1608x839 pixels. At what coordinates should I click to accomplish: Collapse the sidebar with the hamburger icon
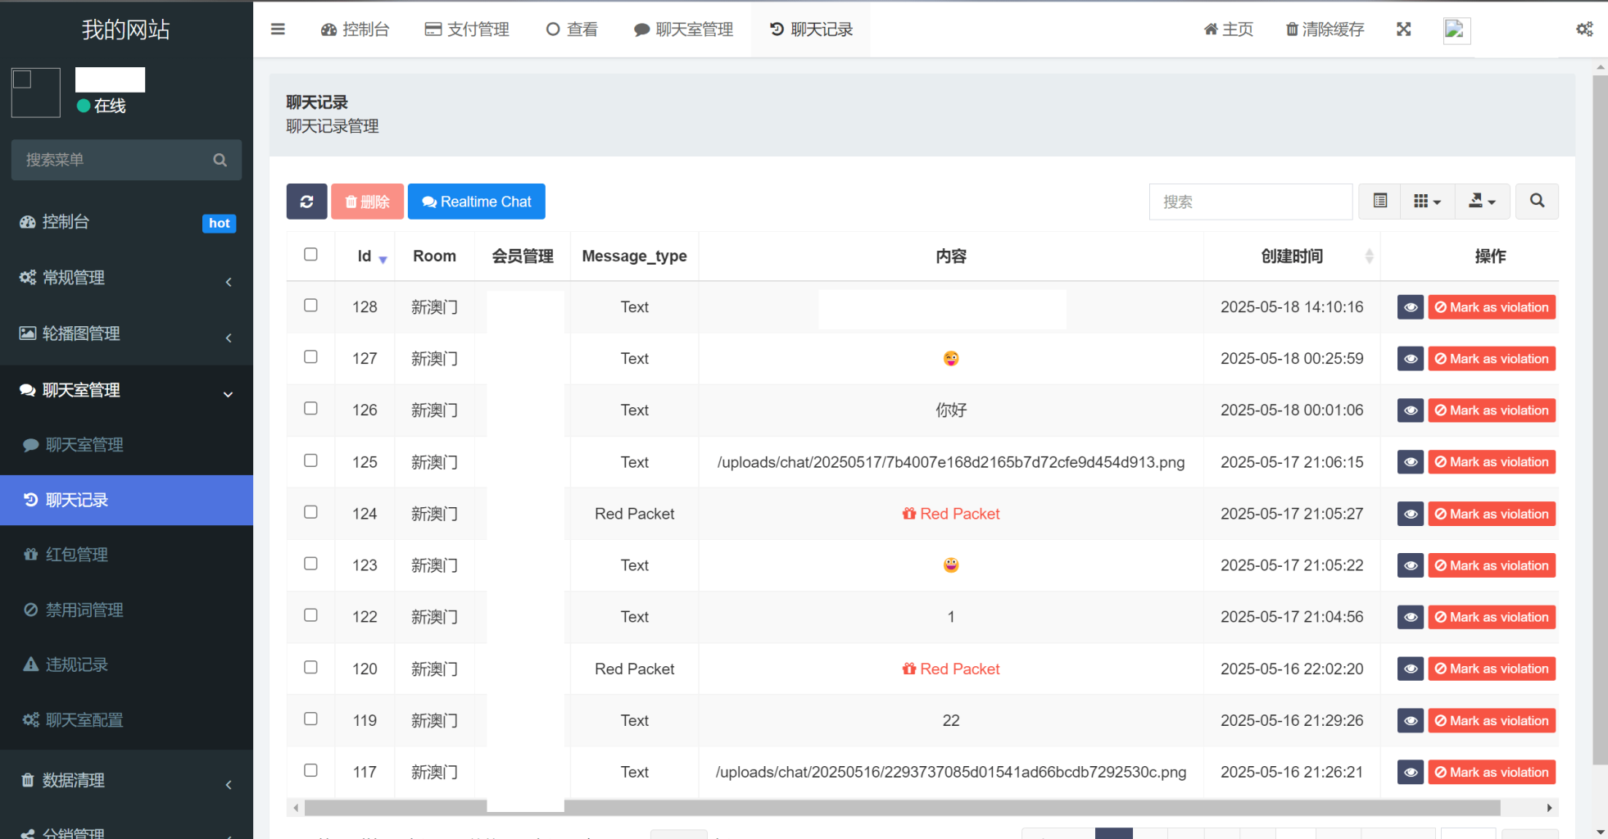(278, 29)
